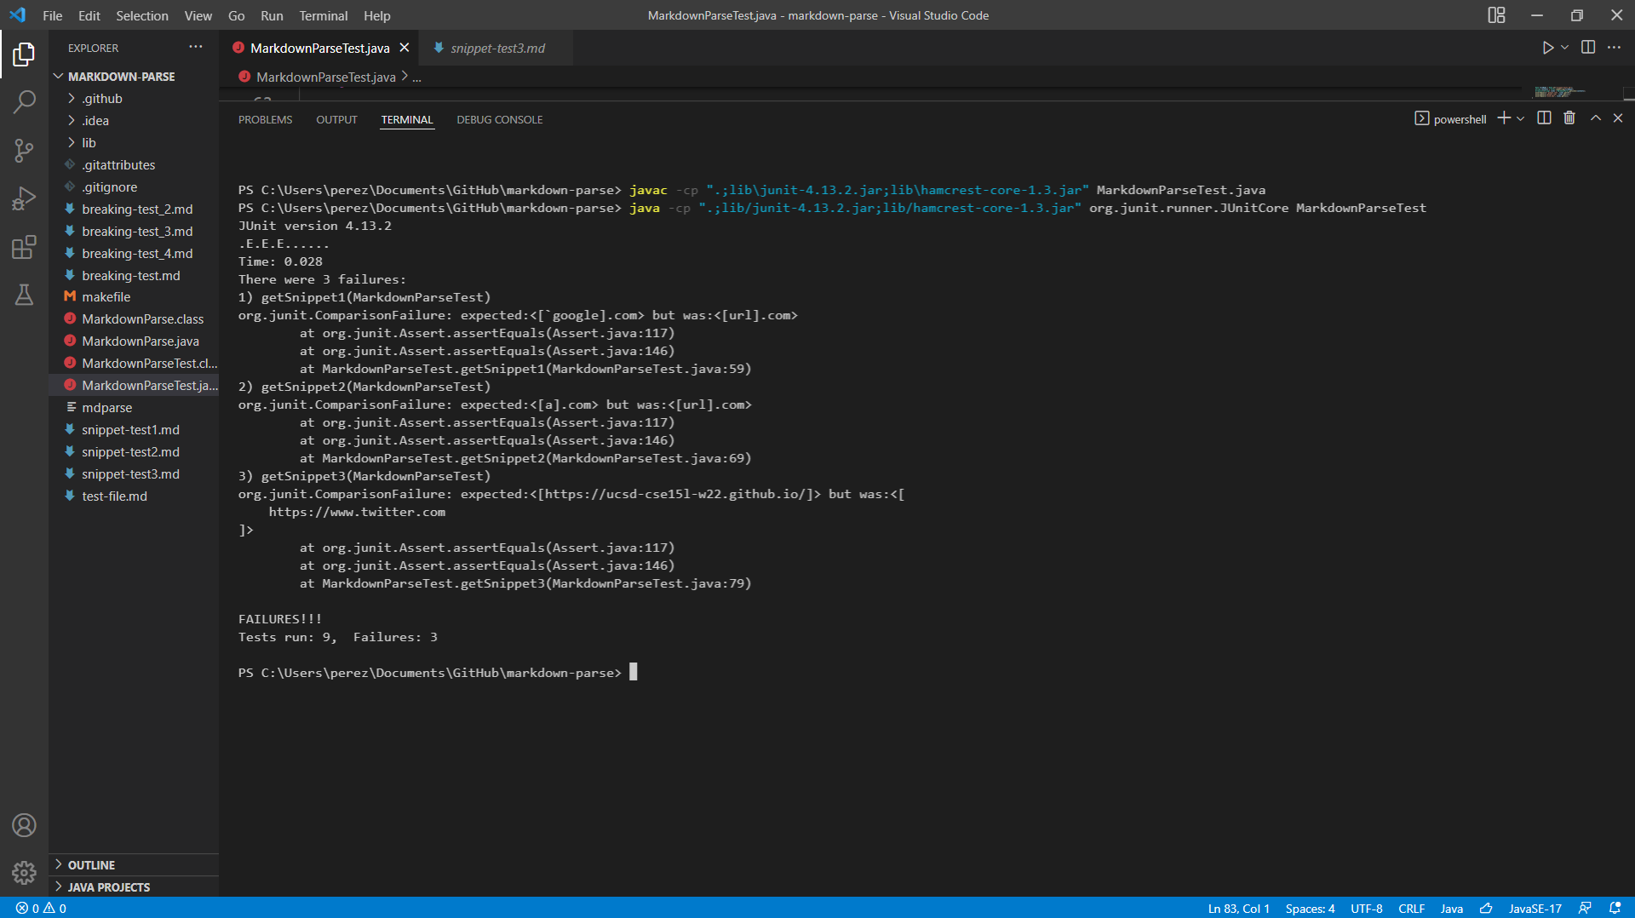This screenshot has width=1635, height=918.
Task: Split the terminal panel
Action: [x=1544, y=118]
